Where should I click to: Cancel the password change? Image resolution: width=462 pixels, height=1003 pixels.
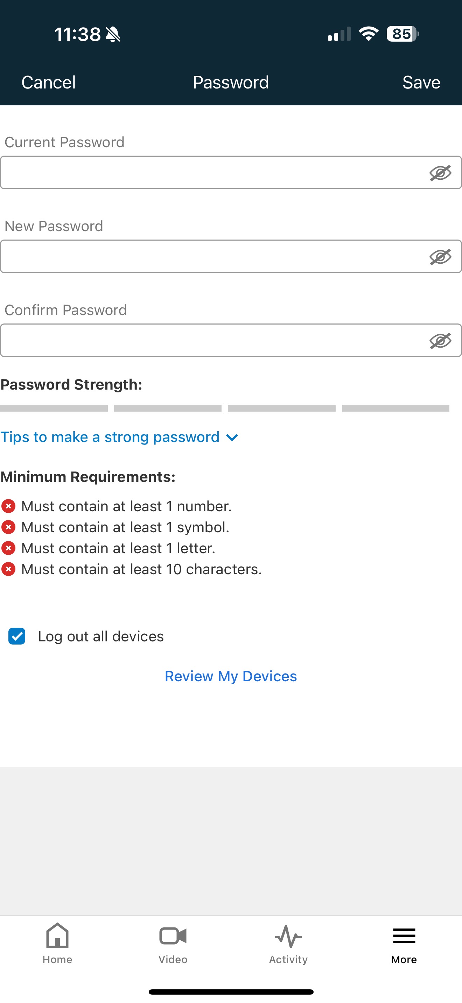[x=48, y=83]
